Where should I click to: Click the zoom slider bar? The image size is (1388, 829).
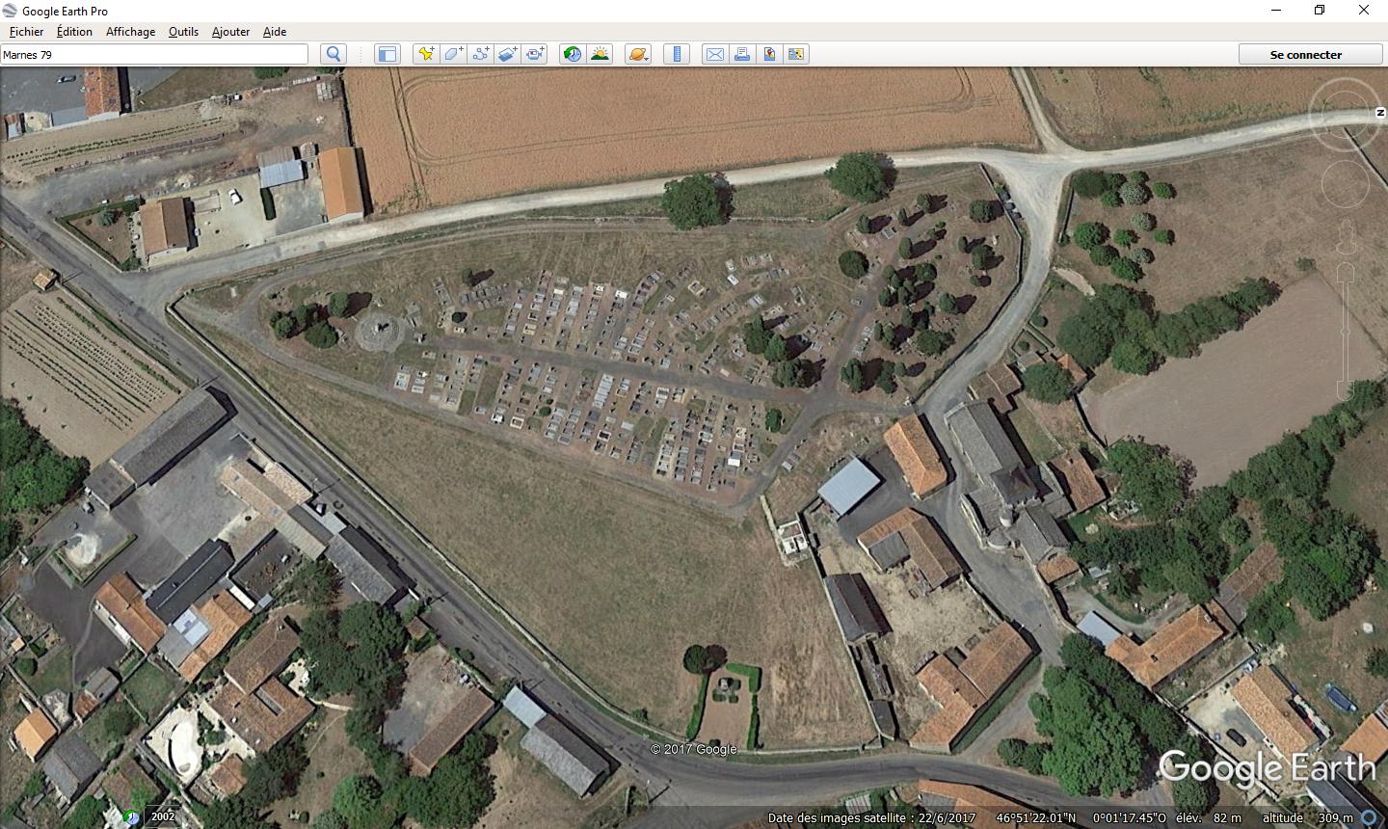1347,333
